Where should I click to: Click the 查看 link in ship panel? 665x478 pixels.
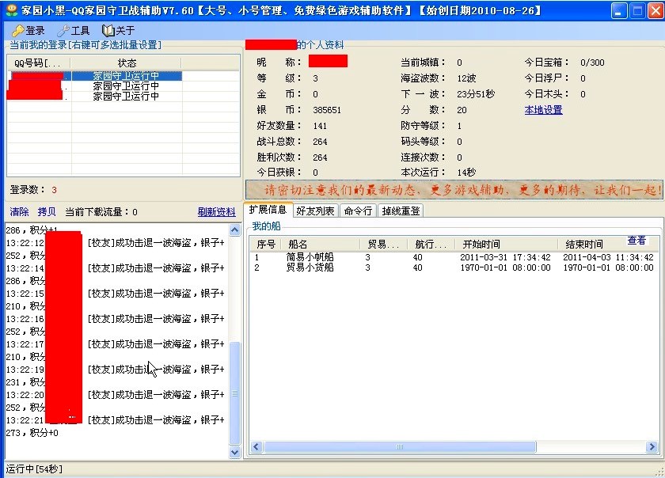tap(636, 241)
